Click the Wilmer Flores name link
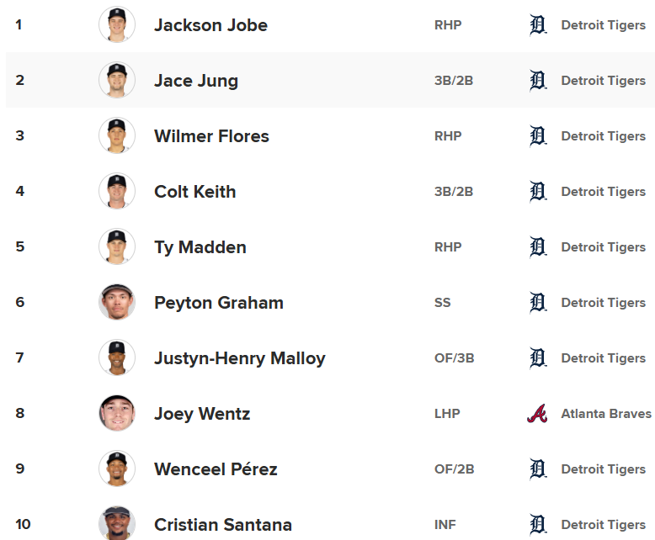This screenshot has height=540, width=655. (211, 136)
